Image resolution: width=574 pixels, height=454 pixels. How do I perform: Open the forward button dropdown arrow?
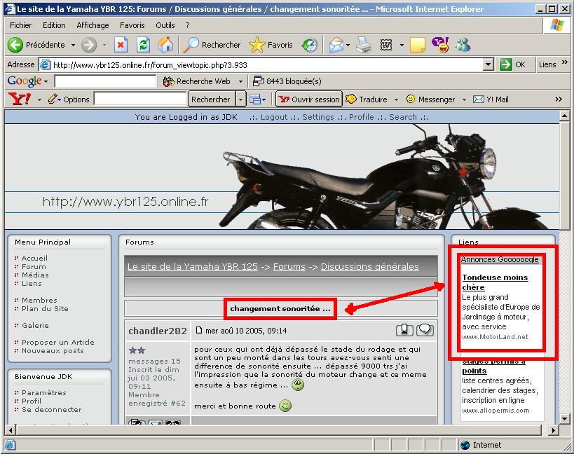104,46
